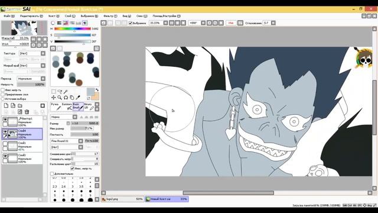Hide the Слой4 layer
This screenshot has width=378, height=213.
tap(5, 131)
